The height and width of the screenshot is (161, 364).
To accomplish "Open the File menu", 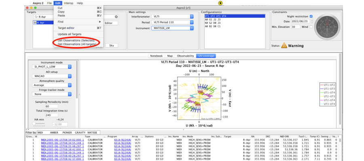I will coord(49,3).
